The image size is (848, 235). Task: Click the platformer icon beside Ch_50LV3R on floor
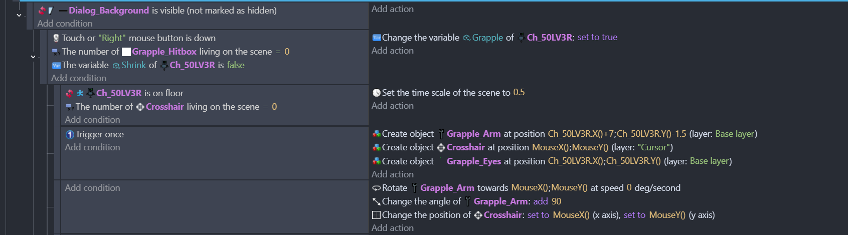pos(80,93)
